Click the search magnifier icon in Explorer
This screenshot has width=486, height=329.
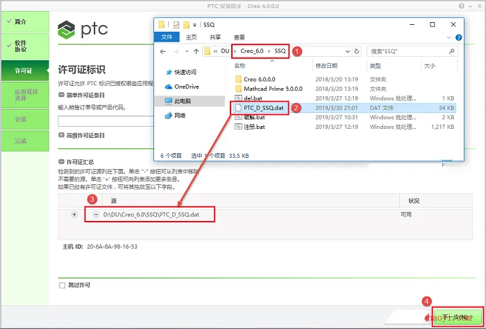tap(451, 51)
